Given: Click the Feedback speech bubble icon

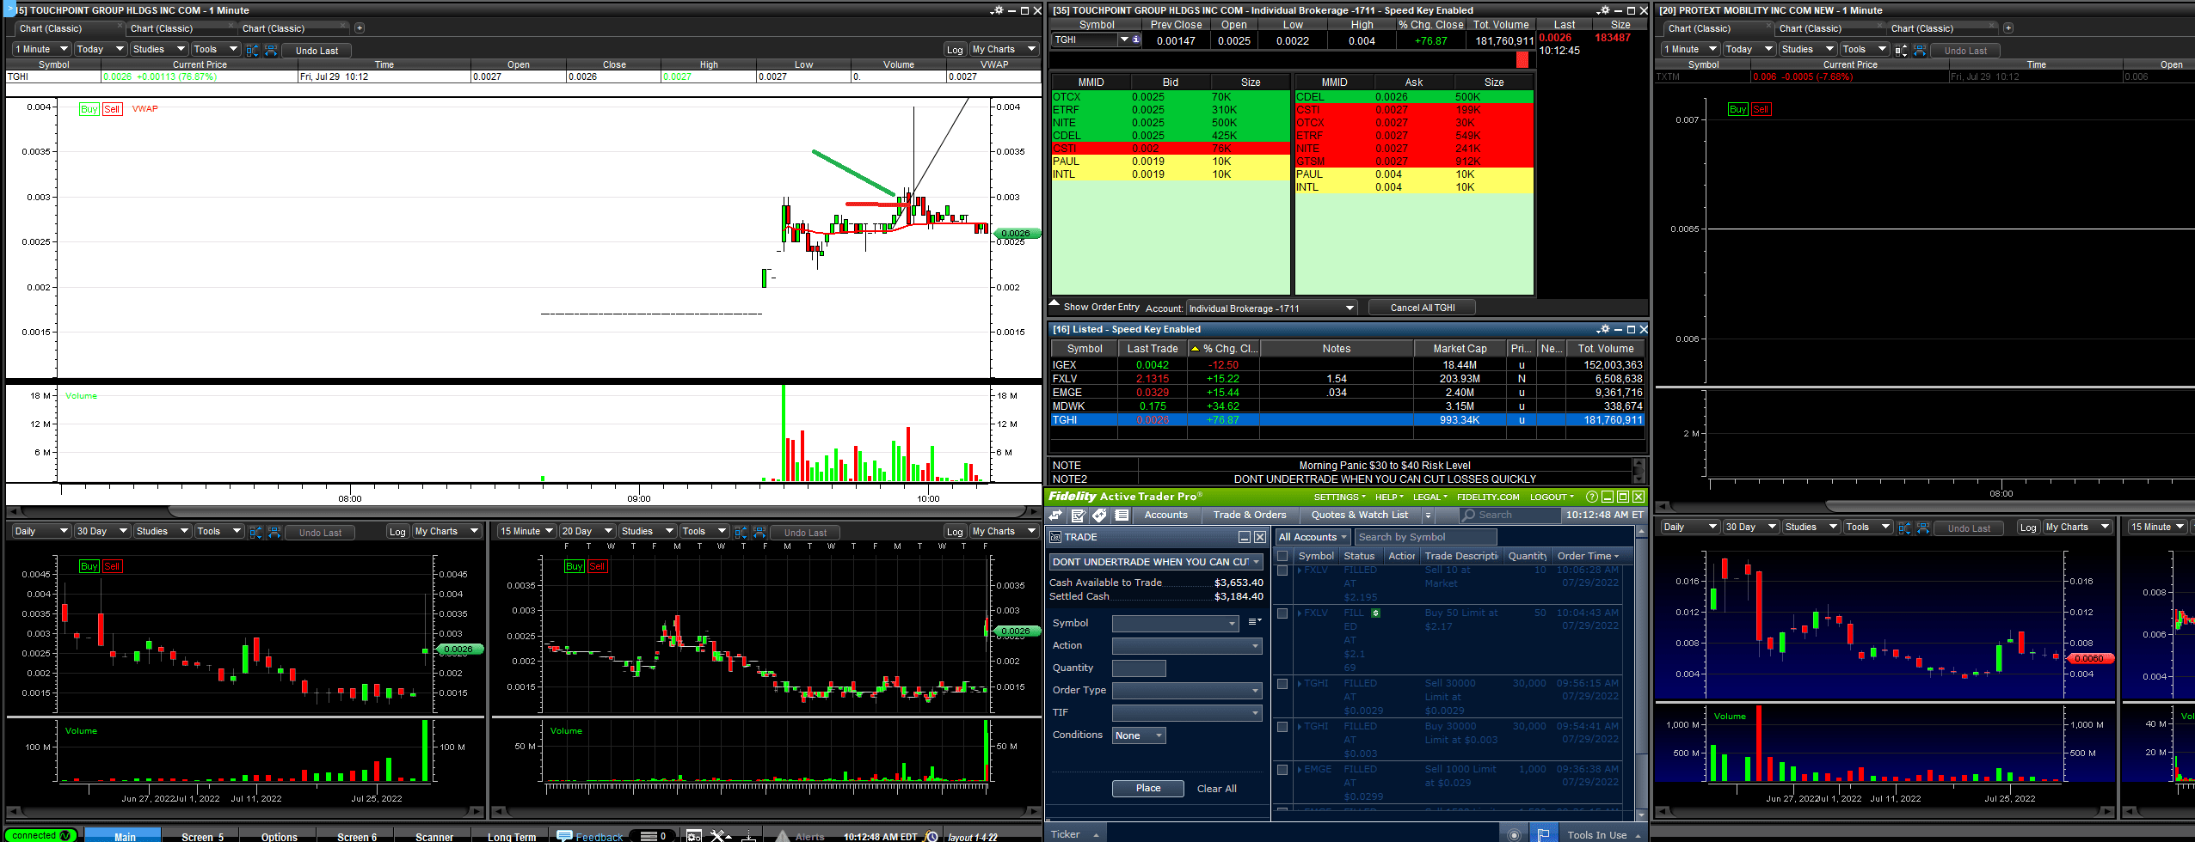Looking at the screenshot, I should tap(564, 836).
